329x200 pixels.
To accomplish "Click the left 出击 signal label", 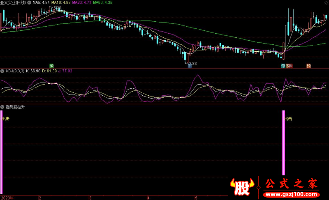I will [x=6, y=119].
